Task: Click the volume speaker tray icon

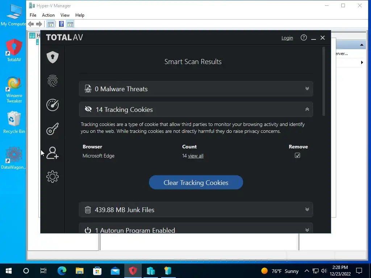Action: point(324,271)
